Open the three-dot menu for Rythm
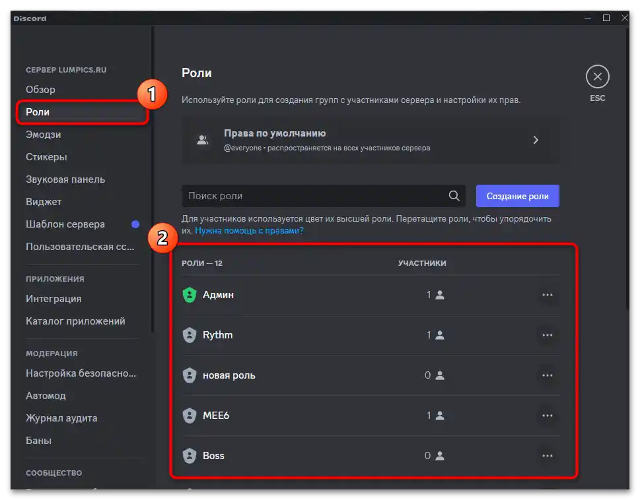This screenshot has width=640, height=500. (x=547, y=335)
